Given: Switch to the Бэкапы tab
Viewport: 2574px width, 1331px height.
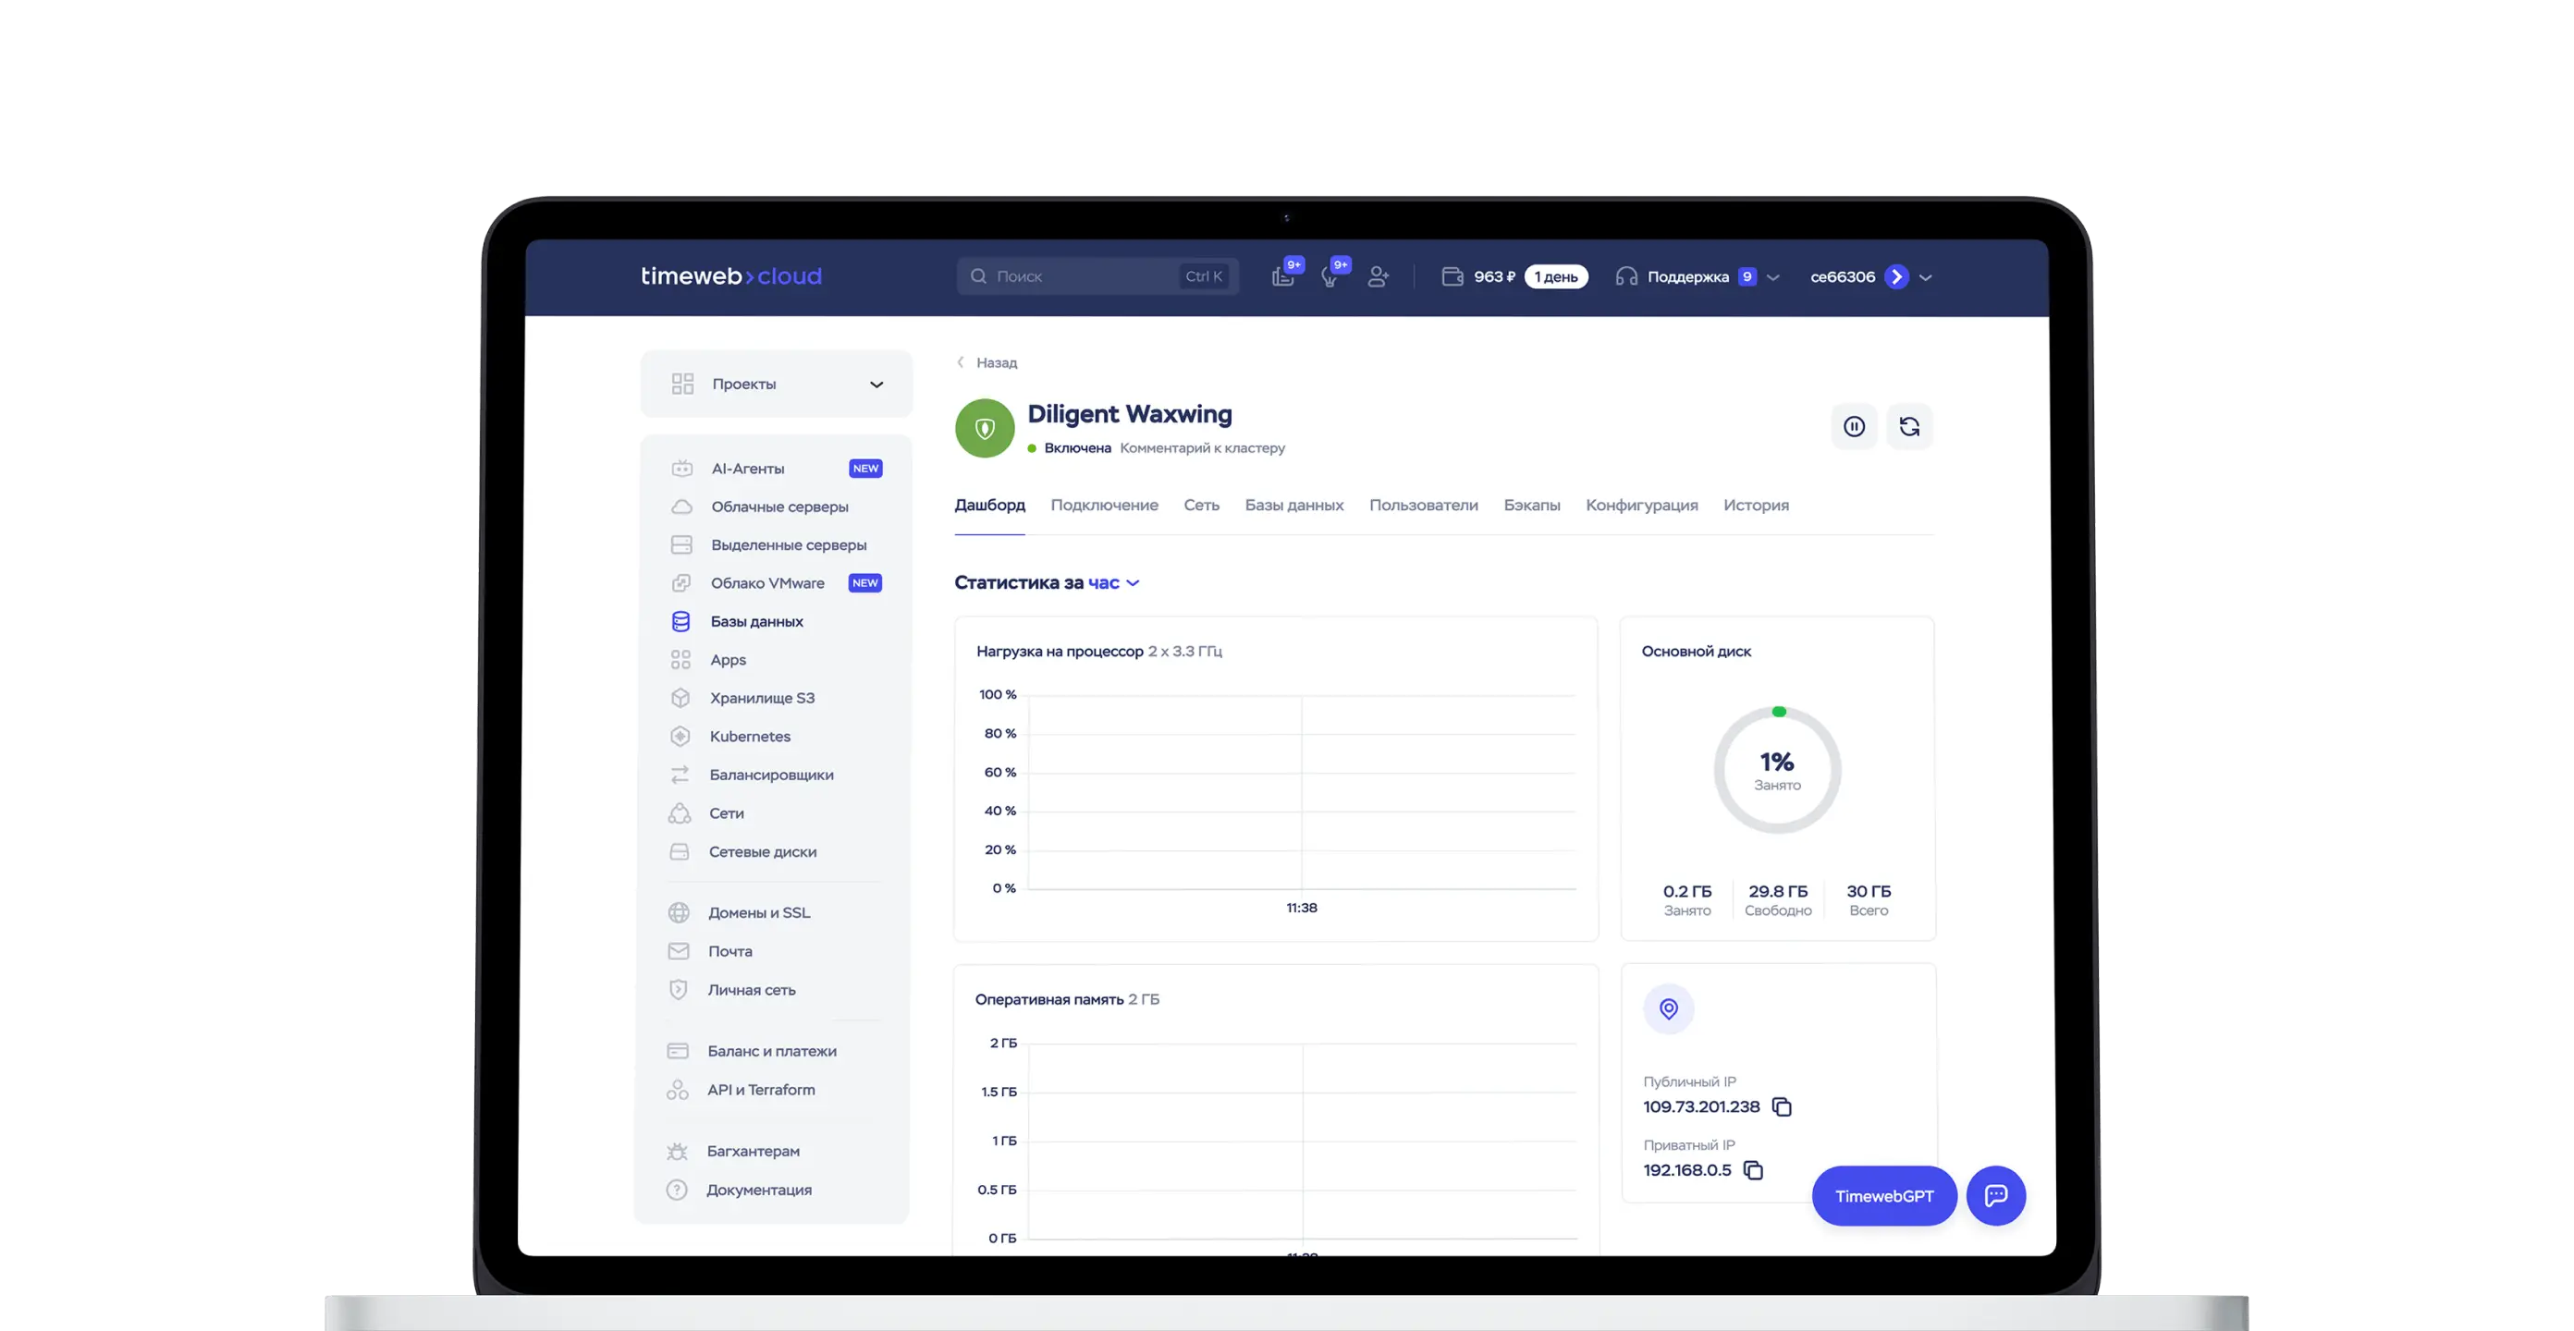Looking at the screenshot, I should [1531, 505].
